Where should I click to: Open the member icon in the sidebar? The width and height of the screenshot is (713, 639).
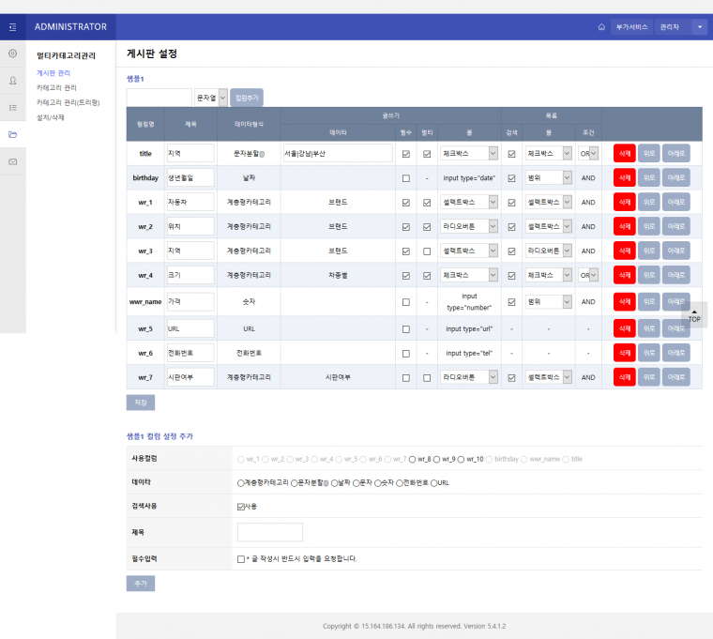[12, 81]
